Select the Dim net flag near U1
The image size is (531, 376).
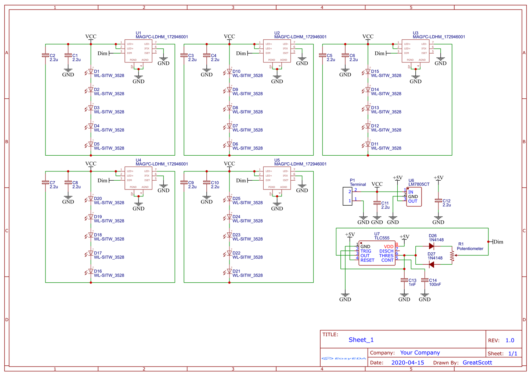(x=101, y=53)
